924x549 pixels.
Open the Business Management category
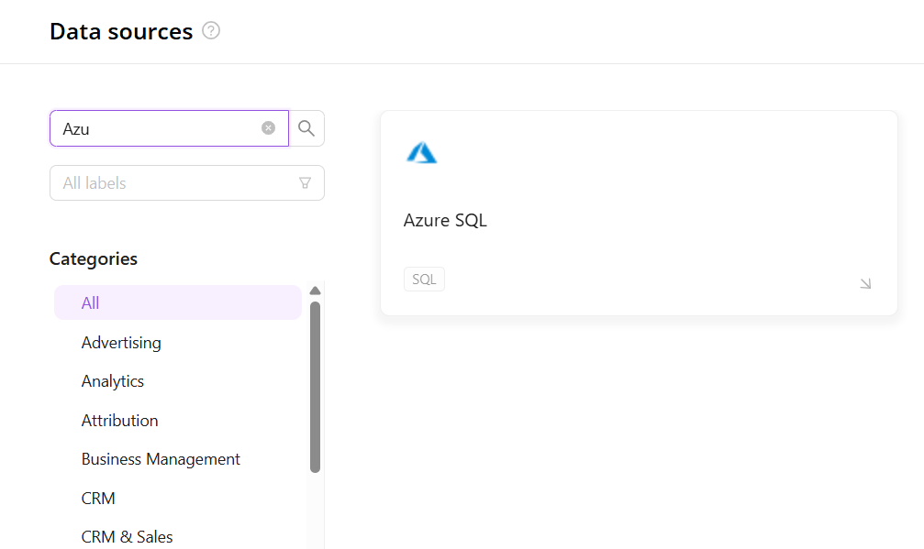pos(161,459)
